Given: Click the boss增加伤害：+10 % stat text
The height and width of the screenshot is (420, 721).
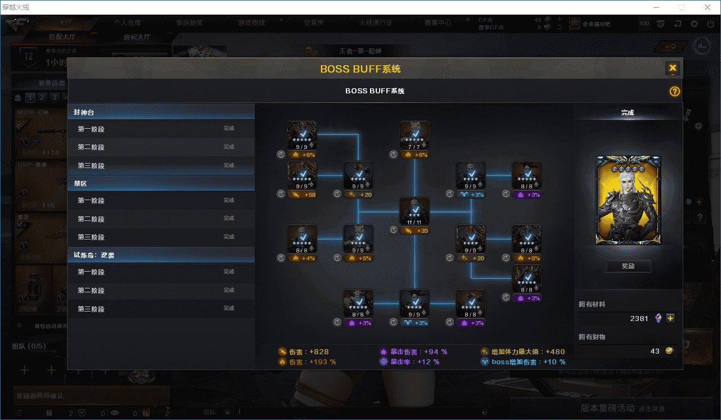Looking at the screenshot, I should pyautogui.click(x=529, y=362).
